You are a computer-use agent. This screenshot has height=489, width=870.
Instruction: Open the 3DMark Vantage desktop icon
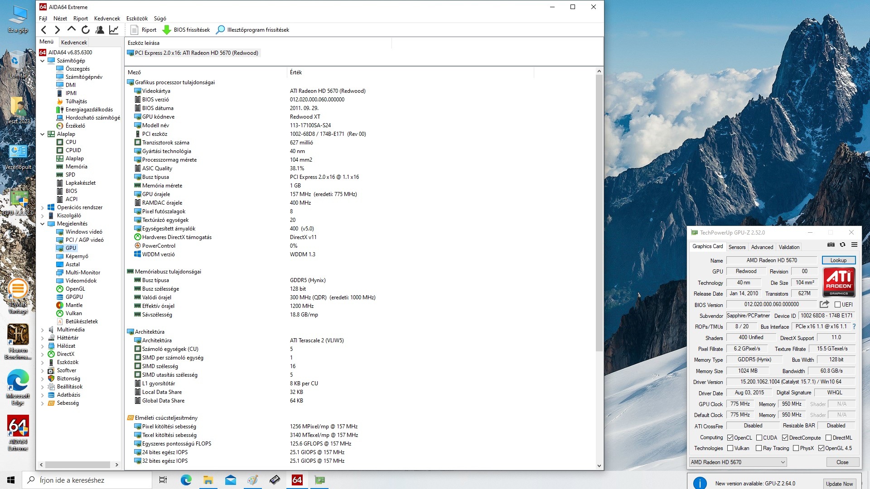tap(18, 297)
